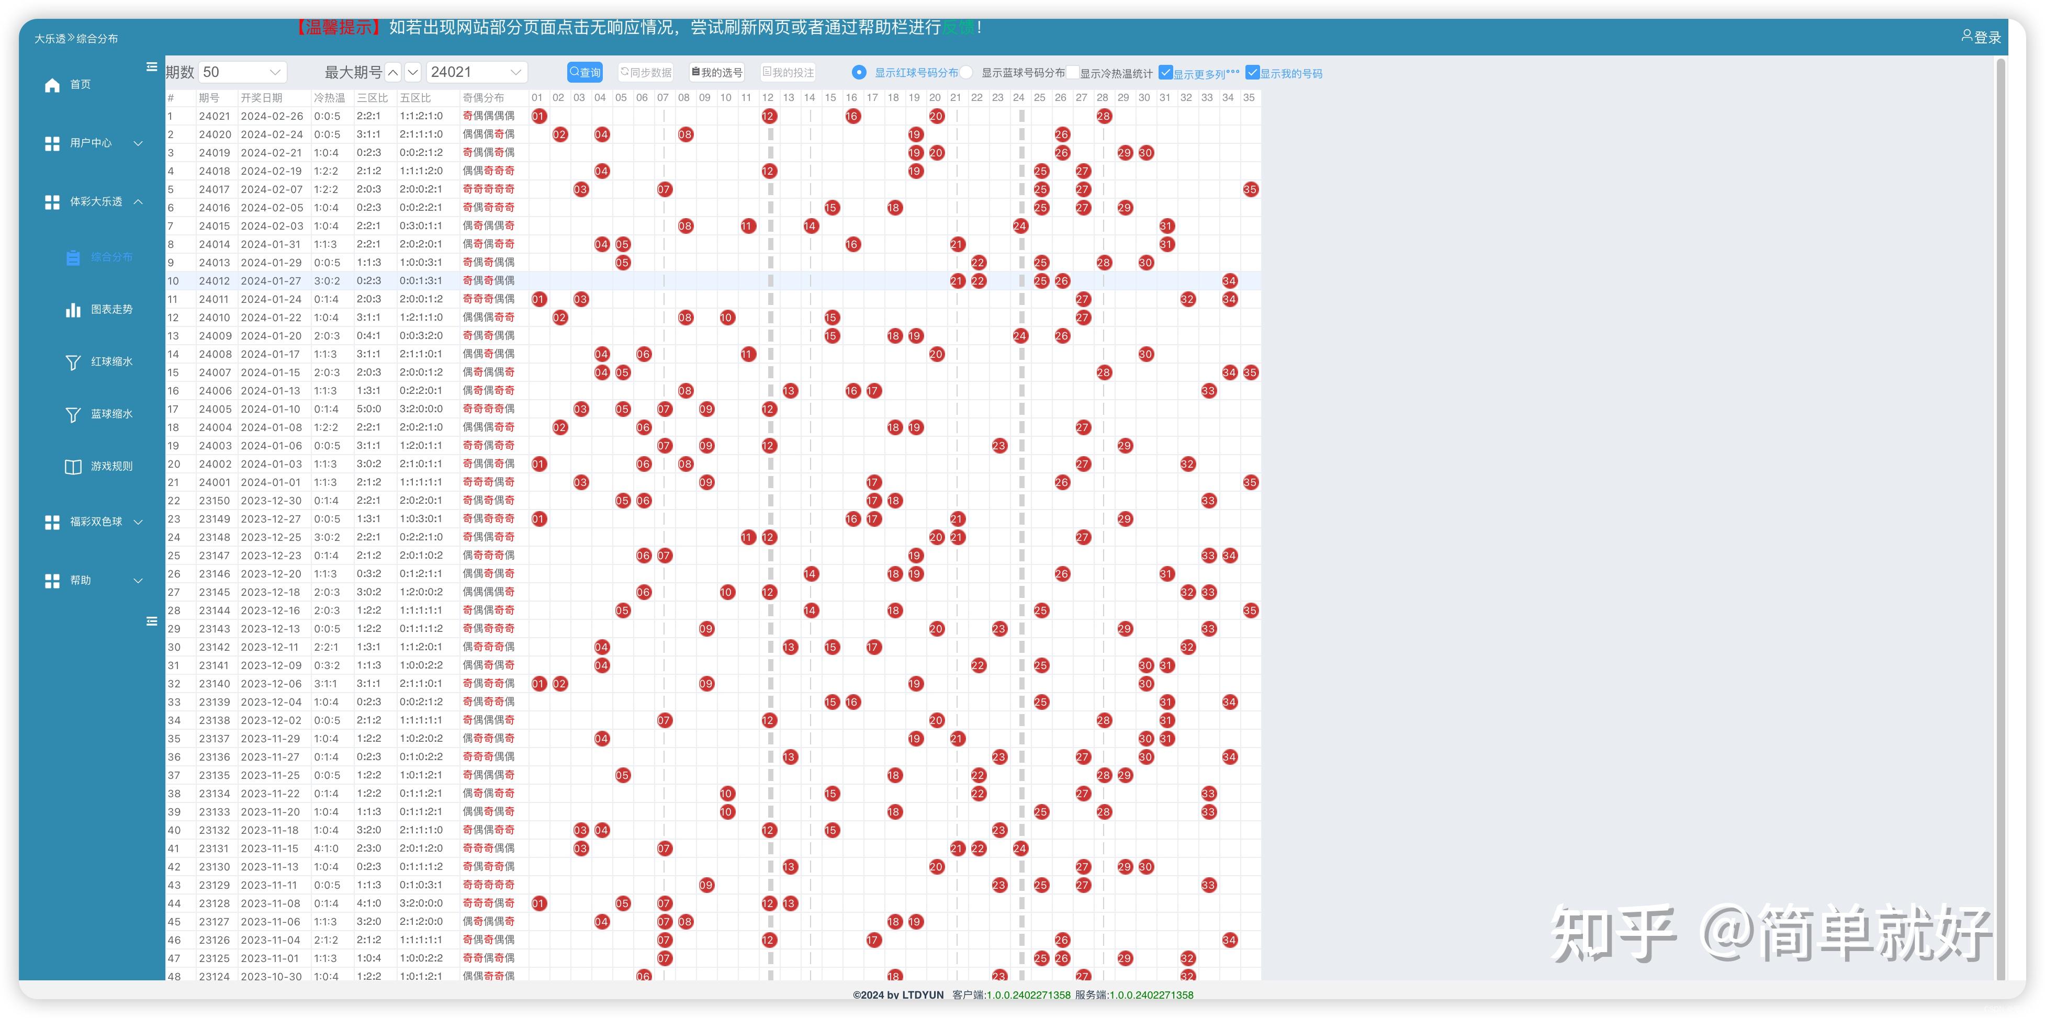Select 显示红球号码分布 radio button
Image resolution: width=2045 pixels, height=1018 pixels.
858,72
